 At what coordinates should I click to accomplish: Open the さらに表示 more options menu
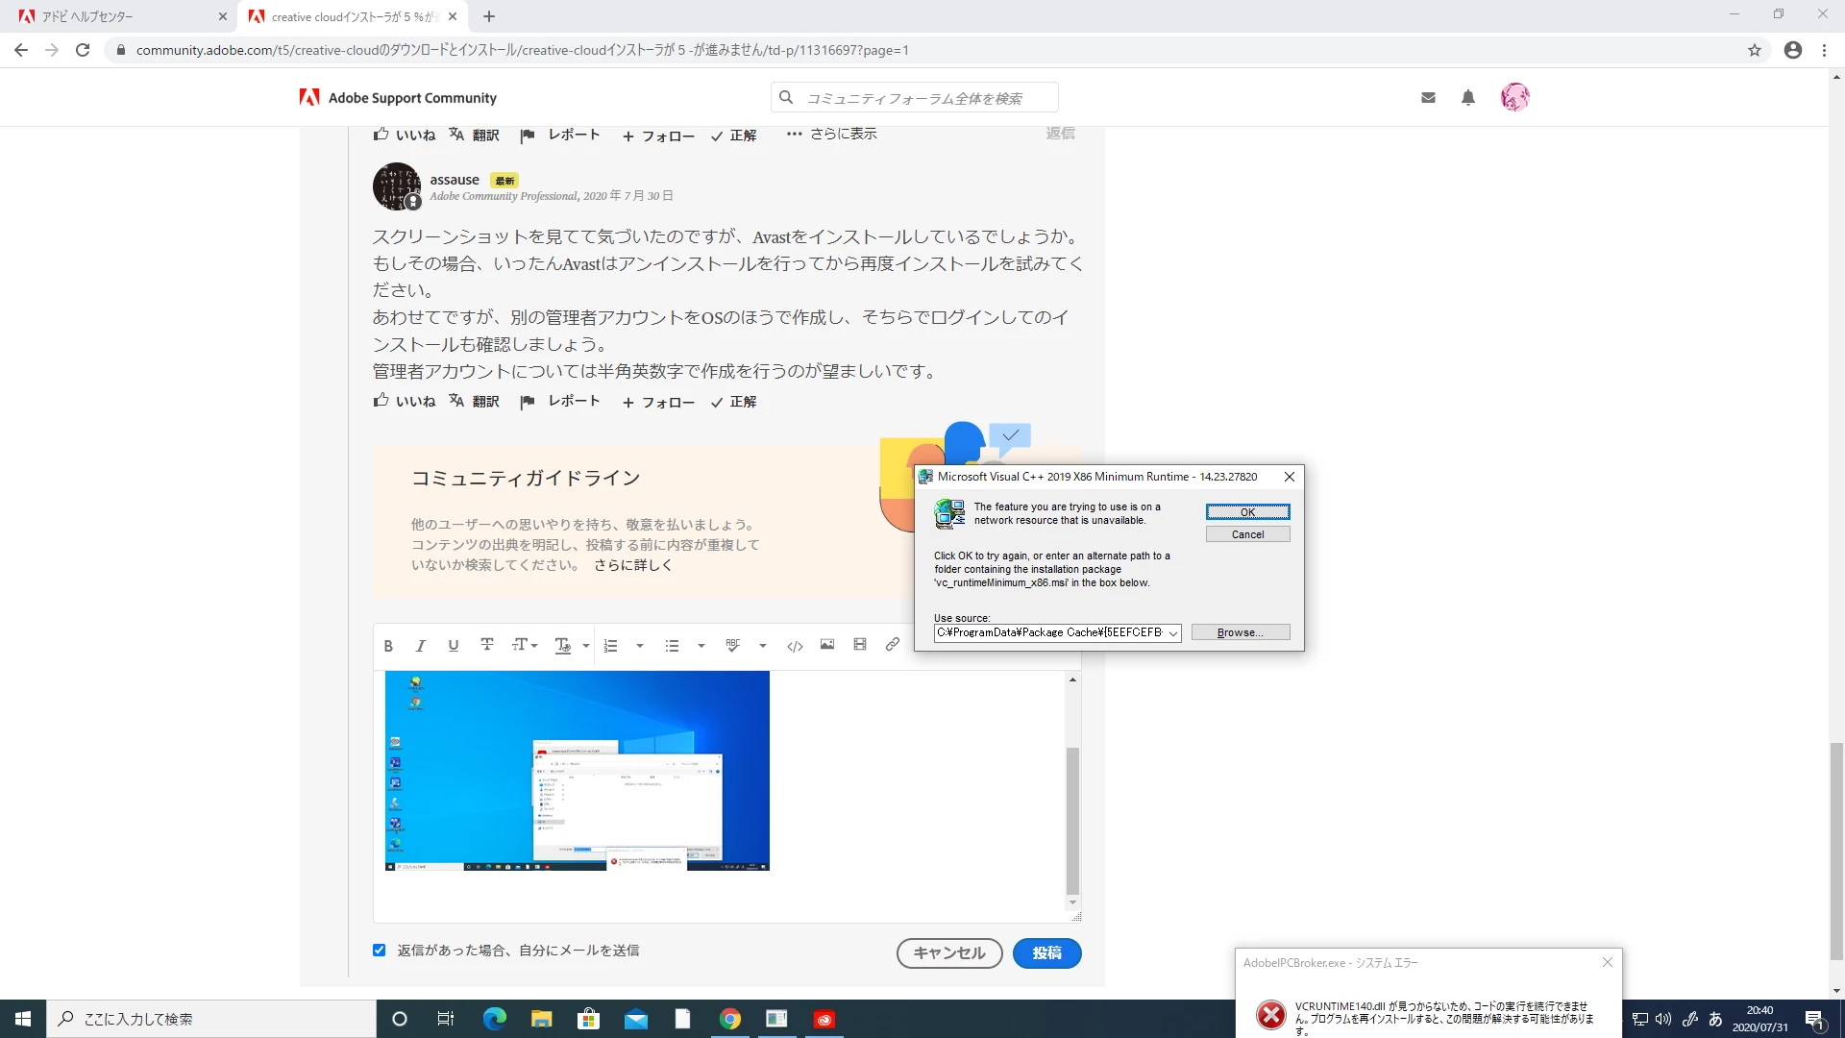coord(831,134)
